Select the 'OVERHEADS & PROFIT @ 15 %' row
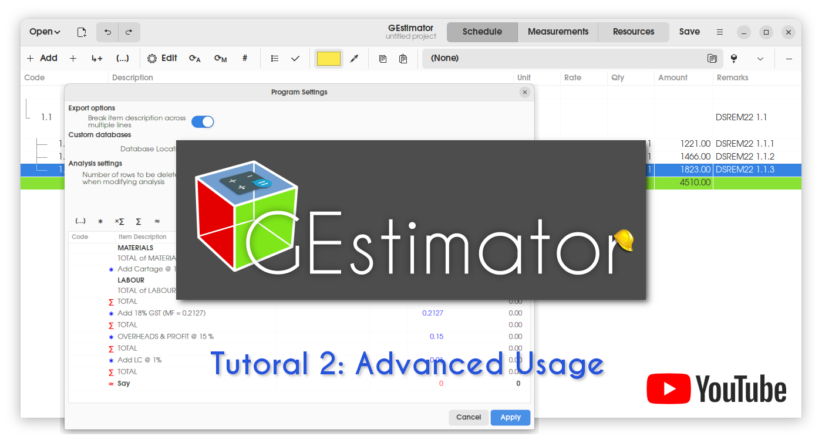 click(299, 337)
